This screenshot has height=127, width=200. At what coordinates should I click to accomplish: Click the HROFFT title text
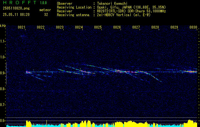(x=20, y=3)
